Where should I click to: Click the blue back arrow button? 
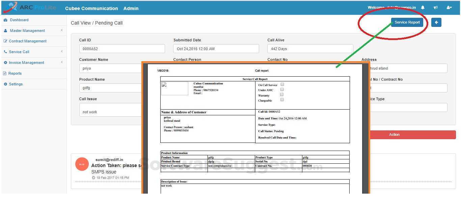436,22
